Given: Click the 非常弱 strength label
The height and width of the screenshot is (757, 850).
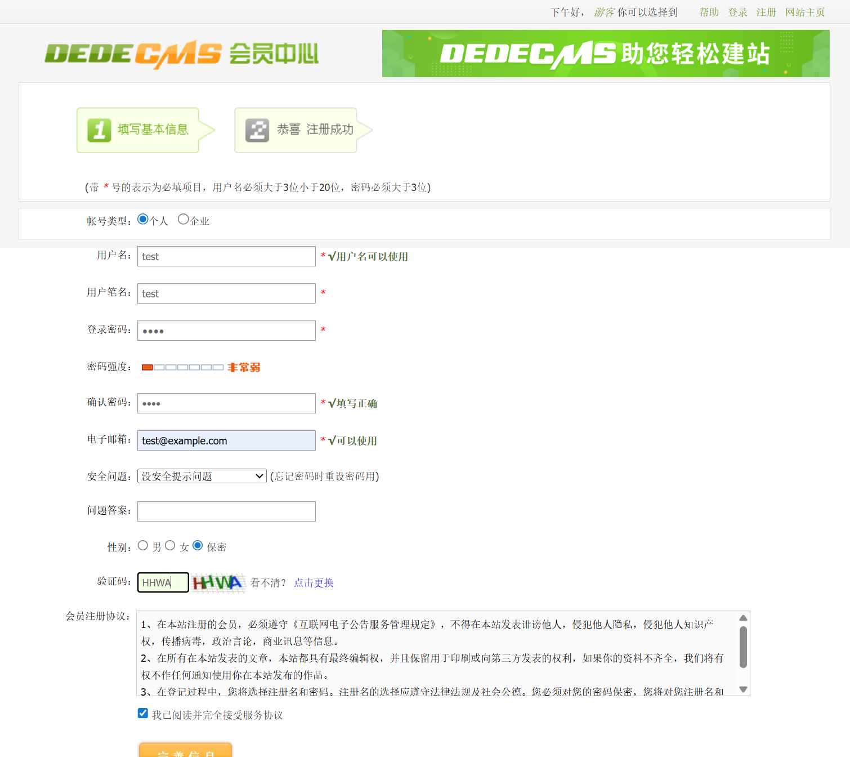Looking at the screenshot, I should click(x=244, y=367).
